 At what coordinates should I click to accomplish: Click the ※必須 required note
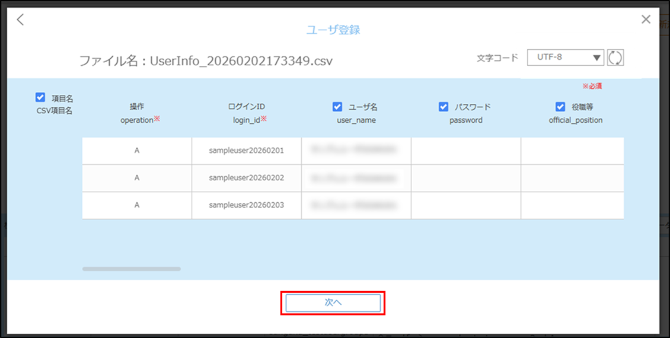point(592,87)
